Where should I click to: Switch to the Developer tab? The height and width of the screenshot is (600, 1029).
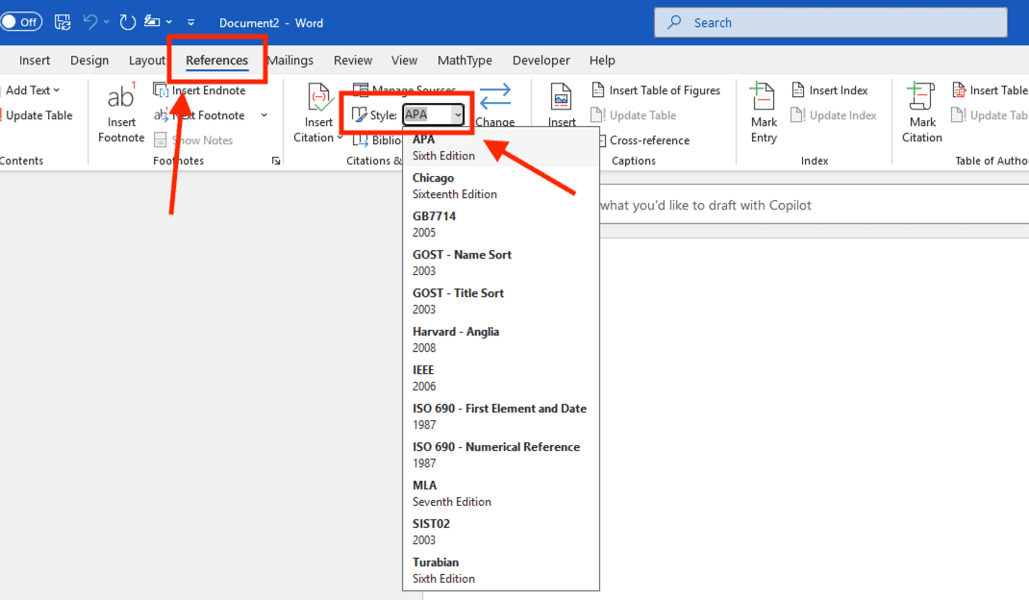(x=540, y=61)
